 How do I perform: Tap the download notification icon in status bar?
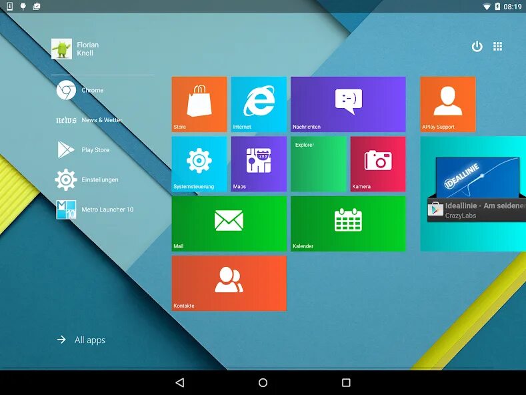tap(10, 6)
